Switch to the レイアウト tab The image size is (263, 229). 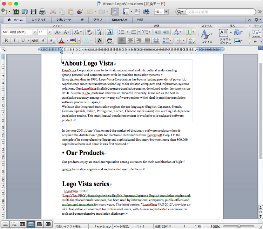[x=39, y=20]
